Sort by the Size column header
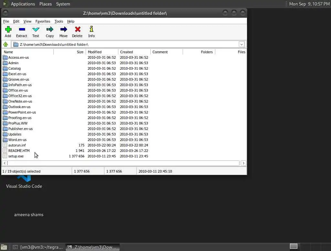This screenshot has width=331, height=251. (70, 52)
